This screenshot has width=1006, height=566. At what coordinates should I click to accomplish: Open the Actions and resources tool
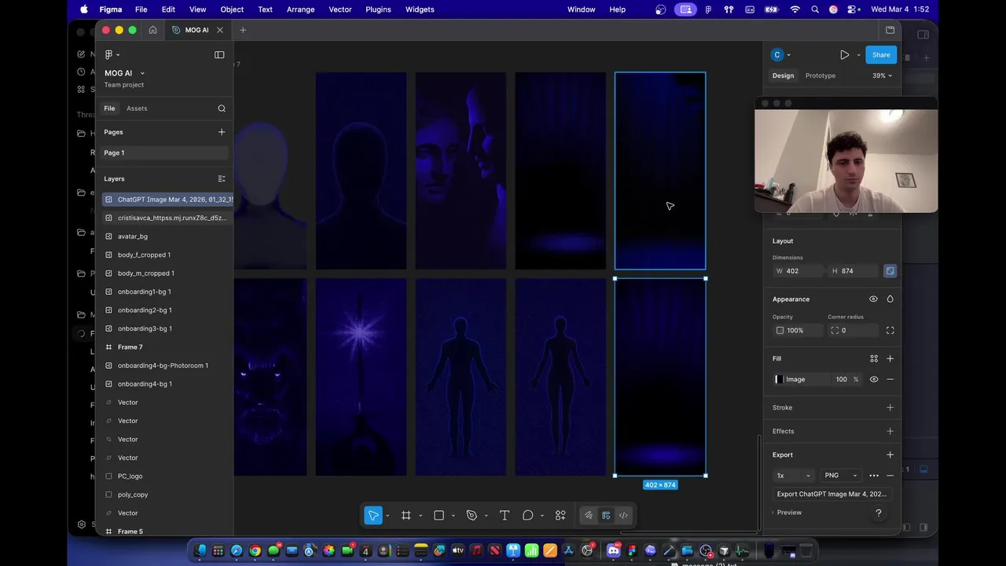point(560,516)
